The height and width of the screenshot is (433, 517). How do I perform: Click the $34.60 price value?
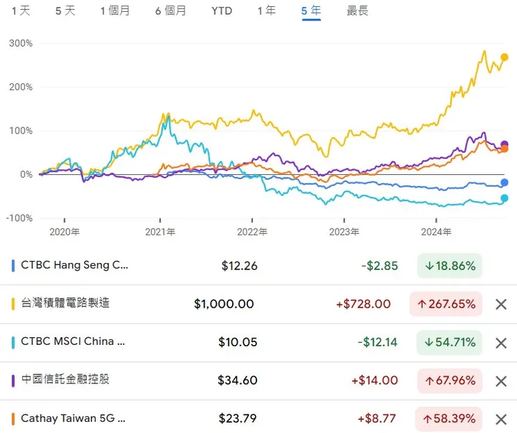pyautogui.click(x=238, y=381)
